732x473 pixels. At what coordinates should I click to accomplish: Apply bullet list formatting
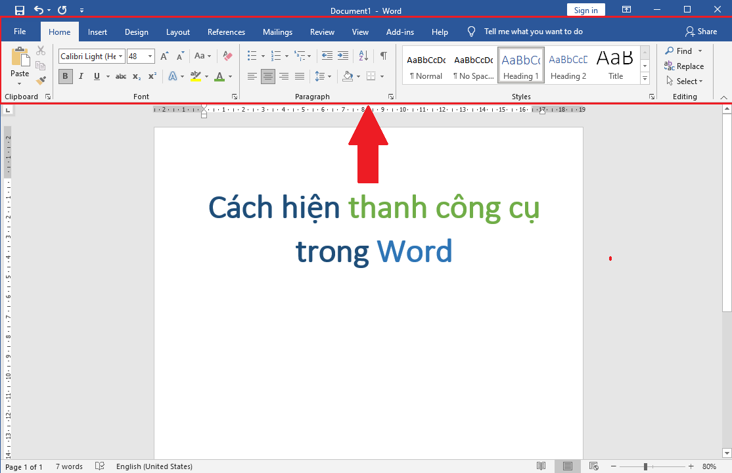[252, 56]
